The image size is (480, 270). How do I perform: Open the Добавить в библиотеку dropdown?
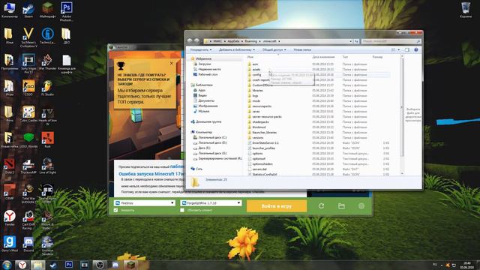(237, 49)
